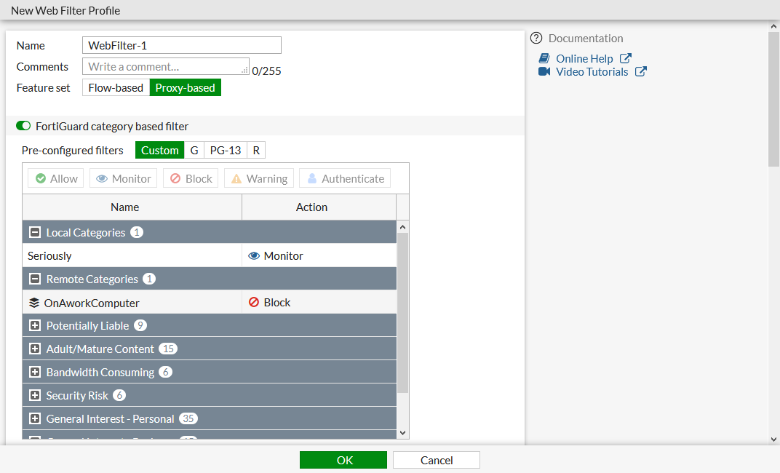Expand the Adult/Mature Content group
780x473 pixels.
click(35, 349)
